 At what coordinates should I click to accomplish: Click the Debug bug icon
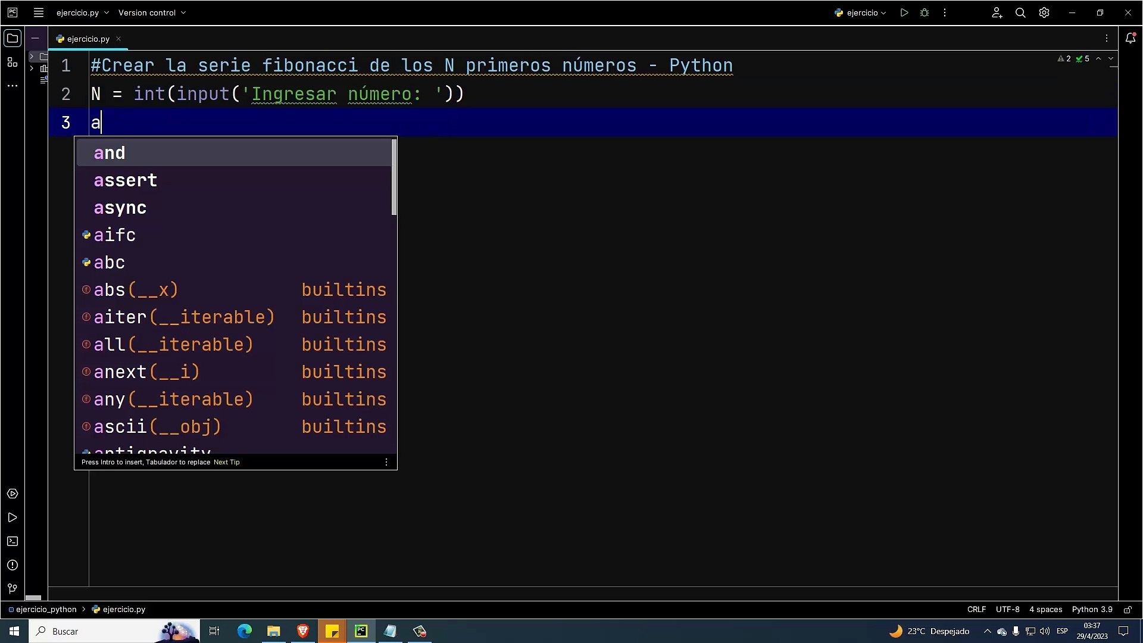click(x=925, y=13)
